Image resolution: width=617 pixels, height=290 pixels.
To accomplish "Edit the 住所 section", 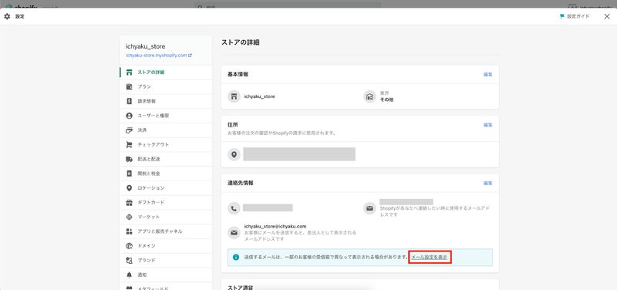I will pyautogui.click(x=488, y=125).
